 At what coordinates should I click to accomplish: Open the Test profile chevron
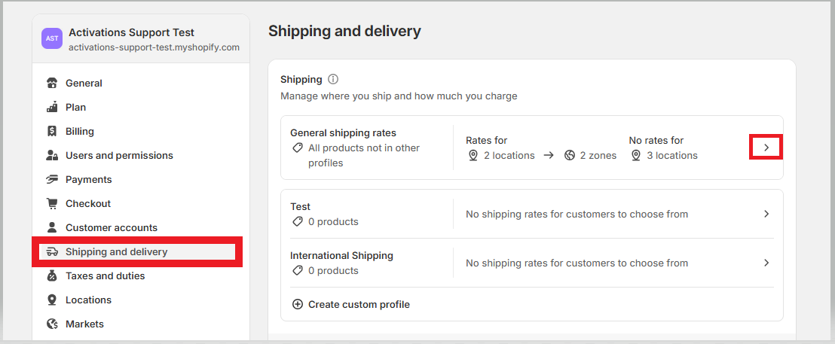tap(766, 214)
